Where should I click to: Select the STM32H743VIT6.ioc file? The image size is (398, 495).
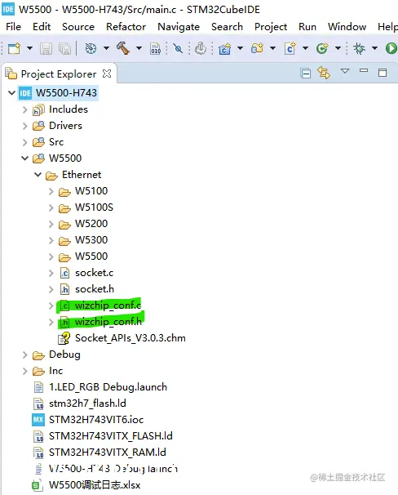pyautogui.click(x=96, y=420)
